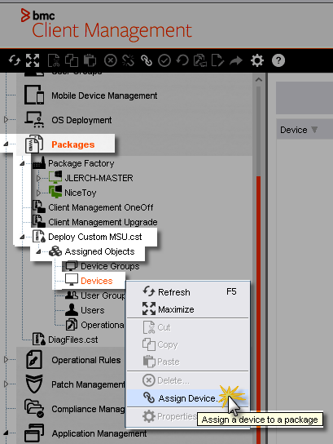Click Properties in the context menu
The width and height of the screenshot is (333, 444).
[187, 416]
